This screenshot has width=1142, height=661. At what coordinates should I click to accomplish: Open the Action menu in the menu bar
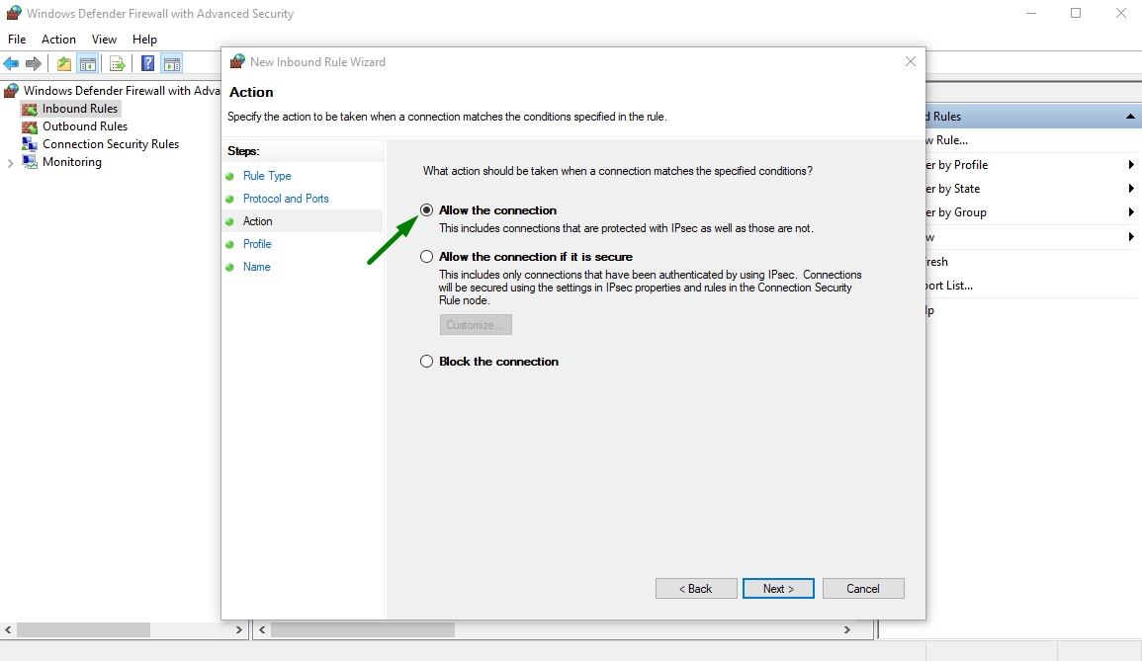(x=58, y=40)
